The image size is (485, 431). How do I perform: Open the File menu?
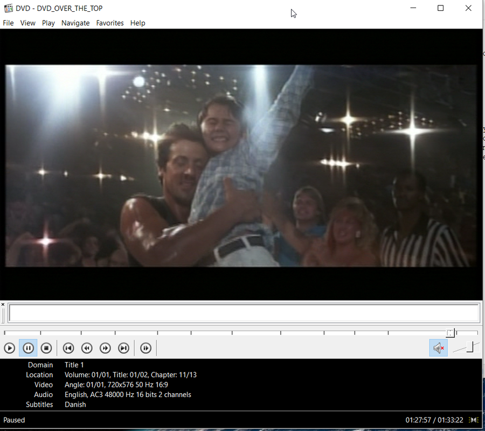tap(8, 23)
